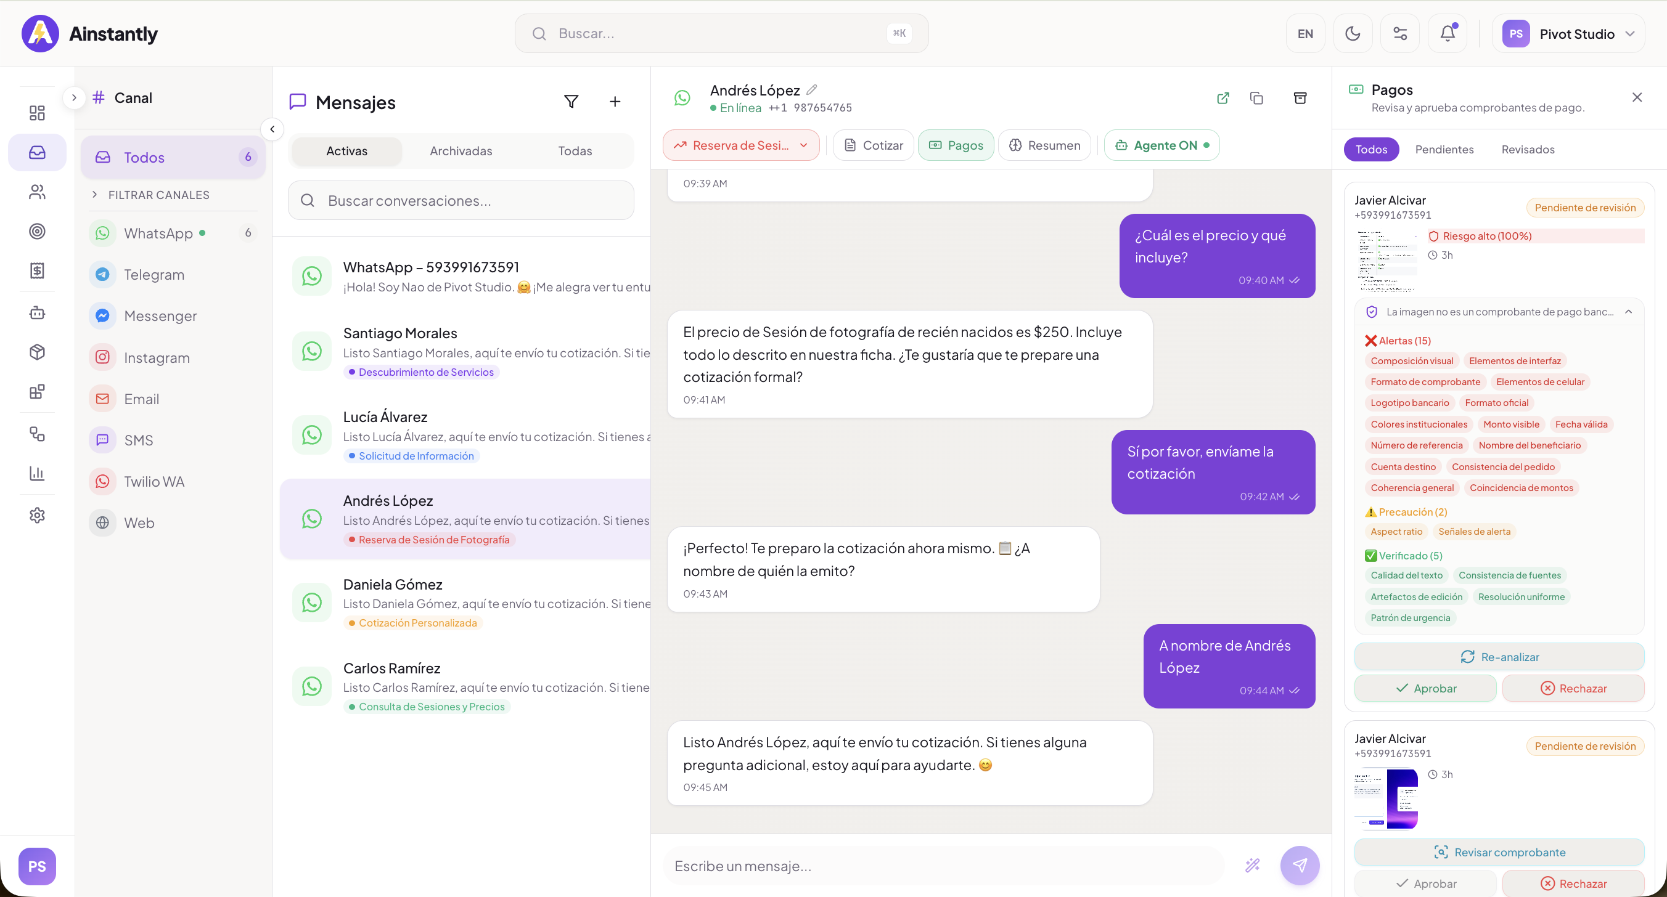Viewport: 1667px width, 897px height.
Task: Click the global Buscar search field
Action: coord(721,34)
